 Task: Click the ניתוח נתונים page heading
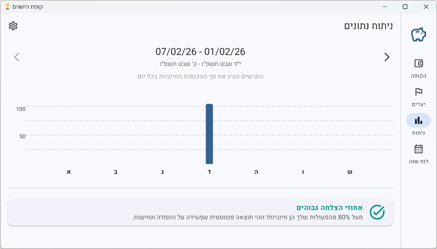[x=369, y=26]
